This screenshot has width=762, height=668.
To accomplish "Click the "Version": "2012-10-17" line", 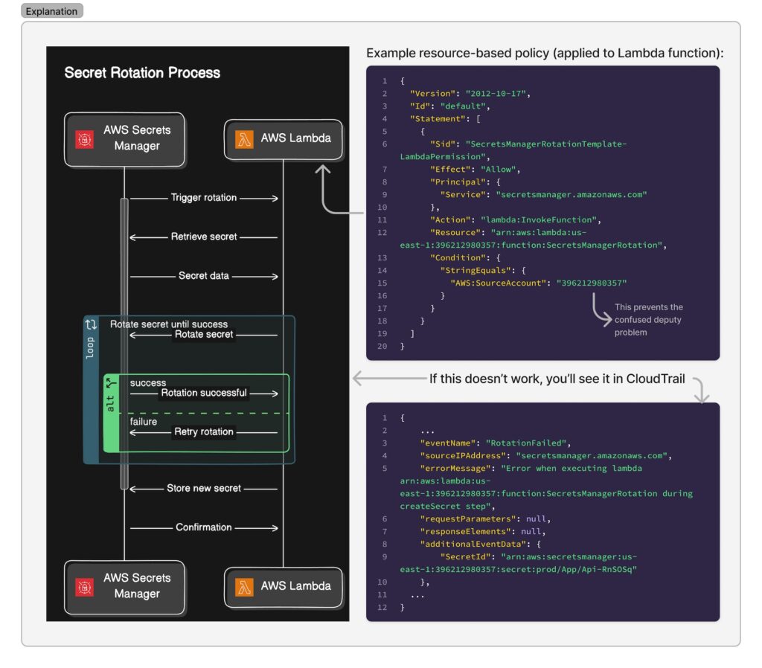I will tap(470, 94).
